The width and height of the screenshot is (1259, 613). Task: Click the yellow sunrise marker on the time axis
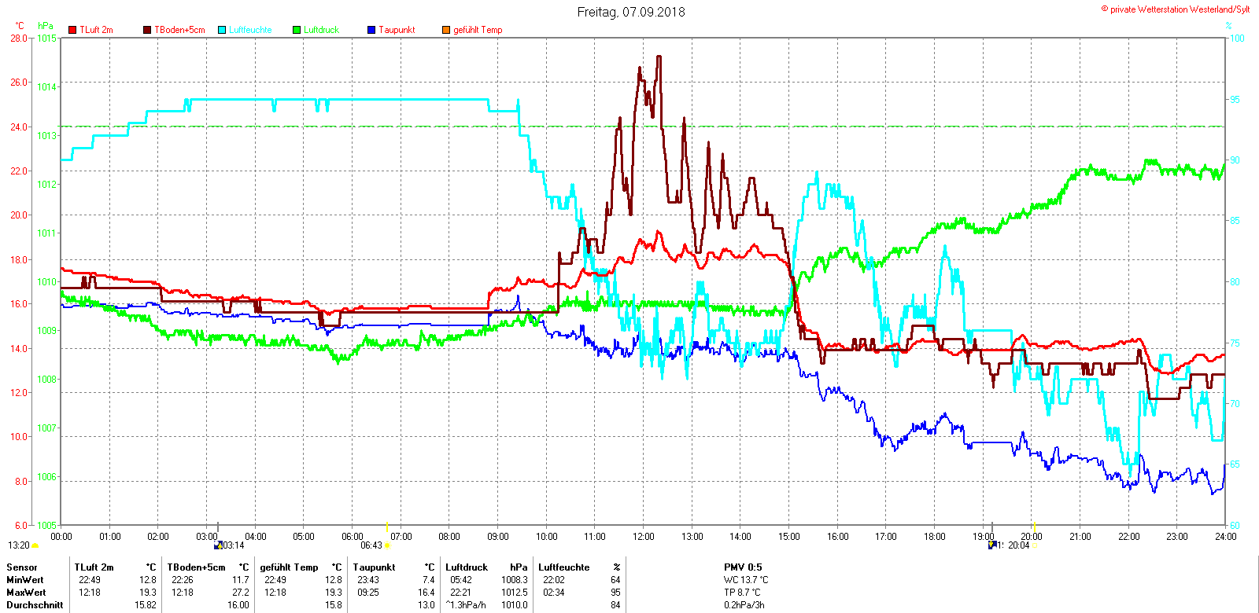point(387,526)
